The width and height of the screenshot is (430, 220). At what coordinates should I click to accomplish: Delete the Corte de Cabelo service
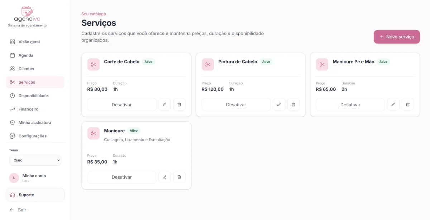[179, 104]
